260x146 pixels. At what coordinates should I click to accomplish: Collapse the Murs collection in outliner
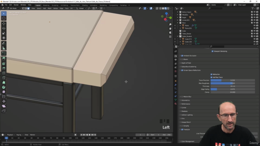[178, 23]
